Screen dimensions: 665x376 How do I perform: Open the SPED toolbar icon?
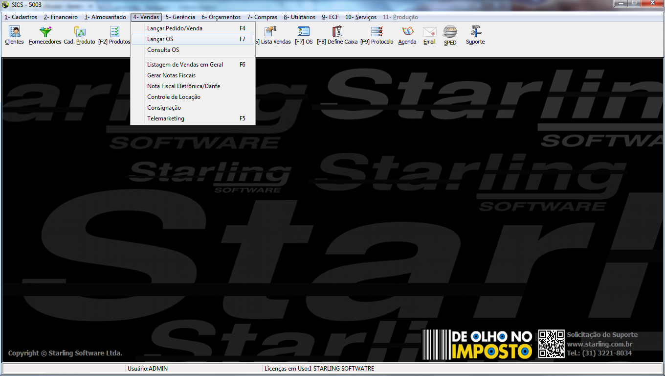(450, 36)
